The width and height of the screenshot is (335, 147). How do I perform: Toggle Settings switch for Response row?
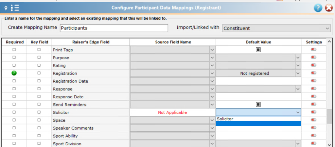pyautogui.click(x=314, y=89)
